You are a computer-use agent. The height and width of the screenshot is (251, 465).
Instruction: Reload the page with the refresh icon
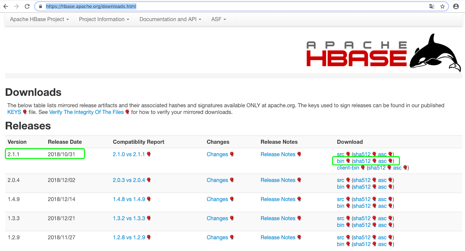26,6
